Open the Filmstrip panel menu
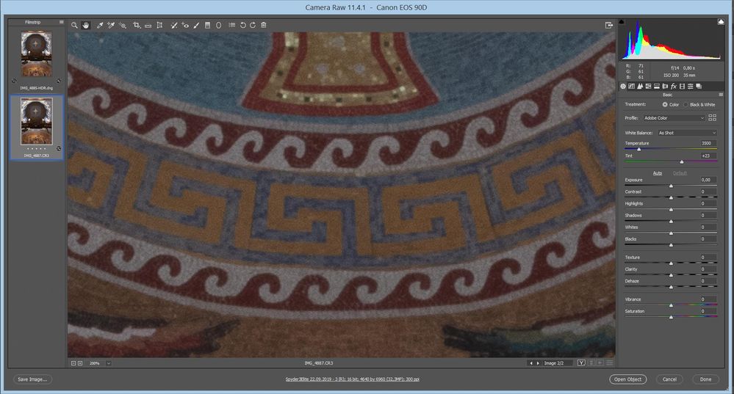The height and width of the screenshot is (394, 734). click(61, 22)
